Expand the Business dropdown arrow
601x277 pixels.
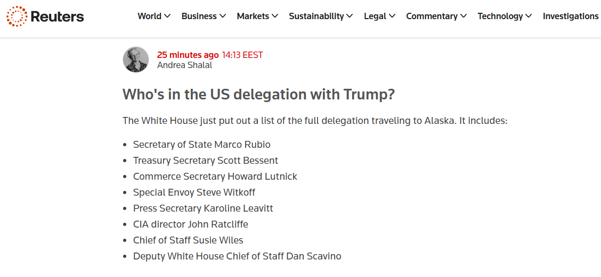(x=223, y=16)
